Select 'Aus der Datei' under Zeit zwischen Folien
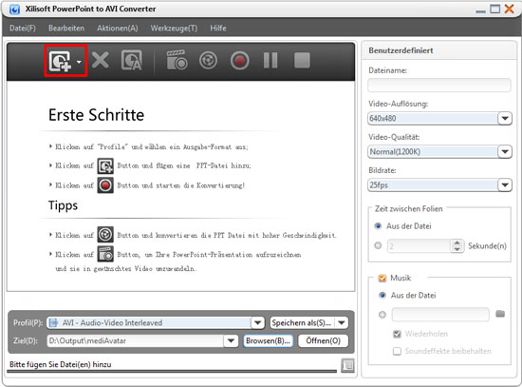This screenshot has width=522, height=387. point(378,226)
